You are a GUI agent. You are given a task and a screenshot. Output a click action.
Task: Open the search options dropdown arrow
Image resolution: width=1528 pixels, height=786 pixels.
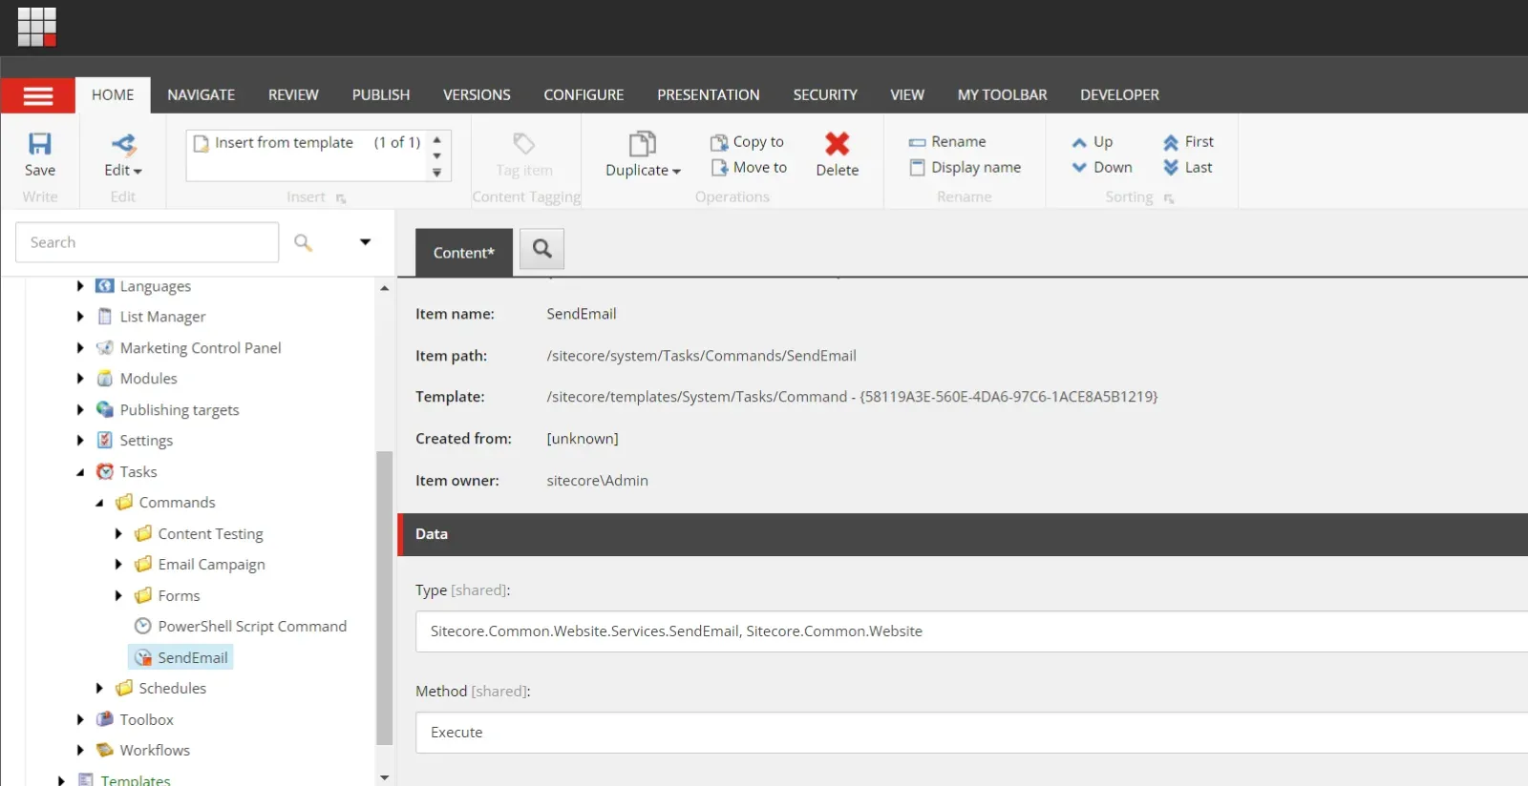[x=365, y=242]
